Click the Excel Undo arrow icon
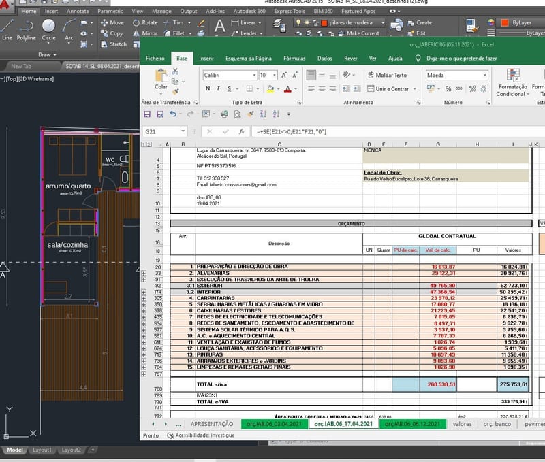 173,114
